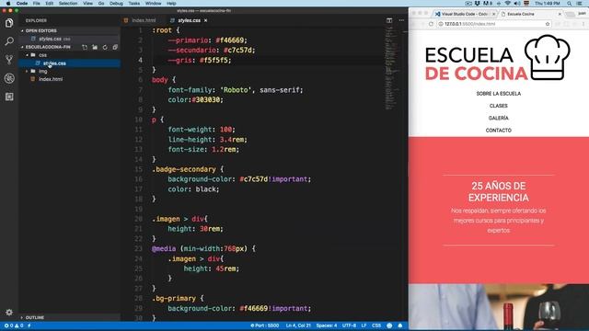Open the Wi-Fi menu in menu bar
Image resolution: width=589 pixels, height=331 pixels.
point(507,4)
